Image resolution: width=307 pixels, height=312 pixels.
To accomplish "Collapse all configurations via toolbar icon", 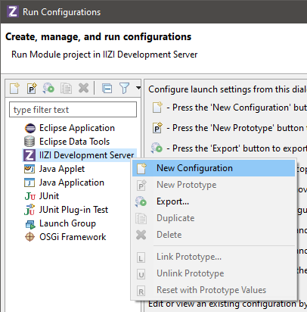I will [x=107, y=89].
